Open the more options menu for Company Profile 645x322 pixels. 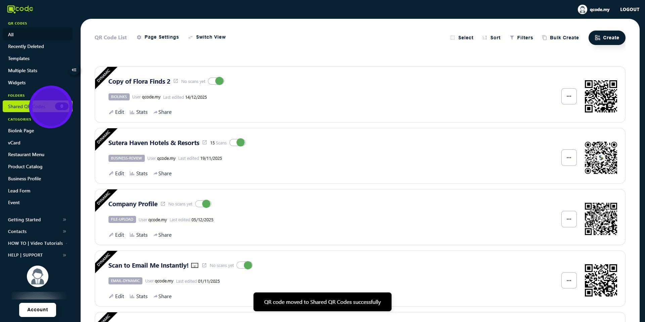tap(569, 219)
